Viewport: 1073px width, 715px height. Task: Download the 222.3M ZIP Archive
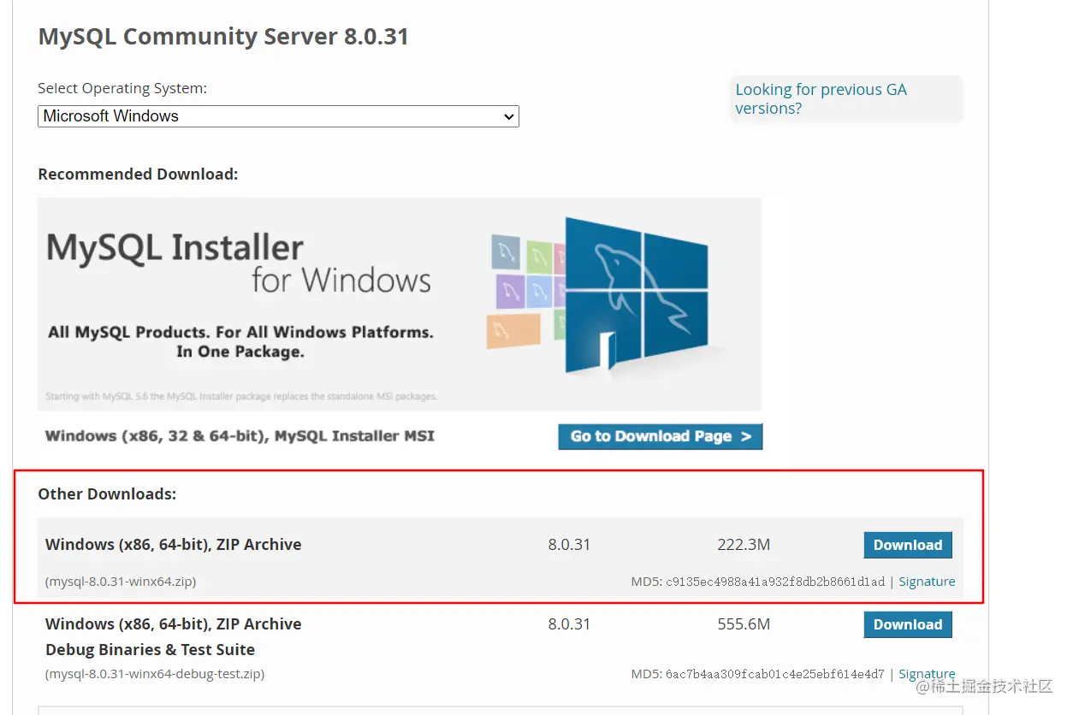[x=907, y=545]
